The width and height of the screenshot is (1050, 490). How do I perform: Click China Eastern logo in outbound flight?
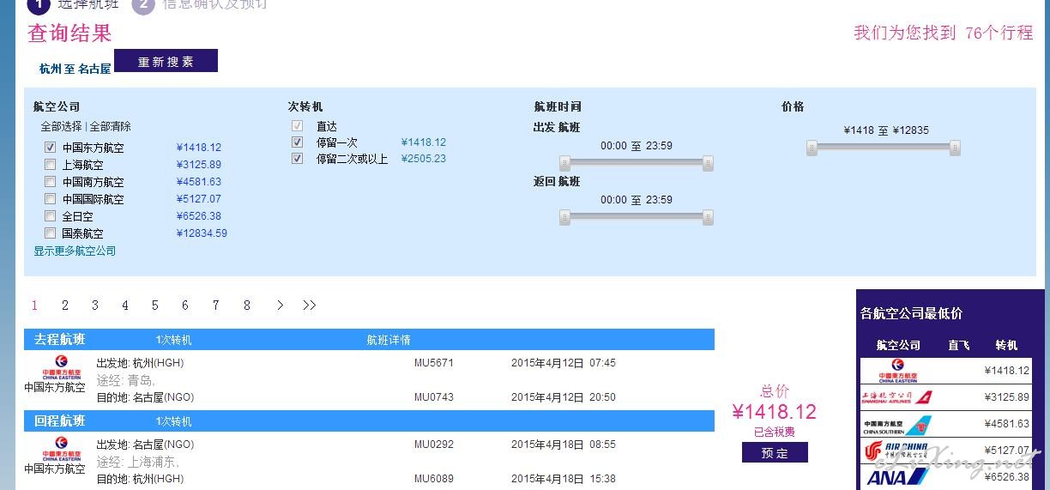point(61,367)
